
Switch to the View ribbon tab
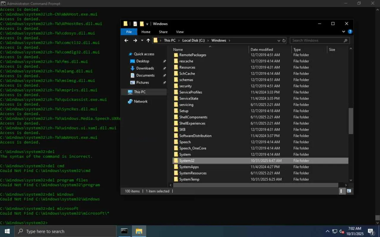[180, 32]
